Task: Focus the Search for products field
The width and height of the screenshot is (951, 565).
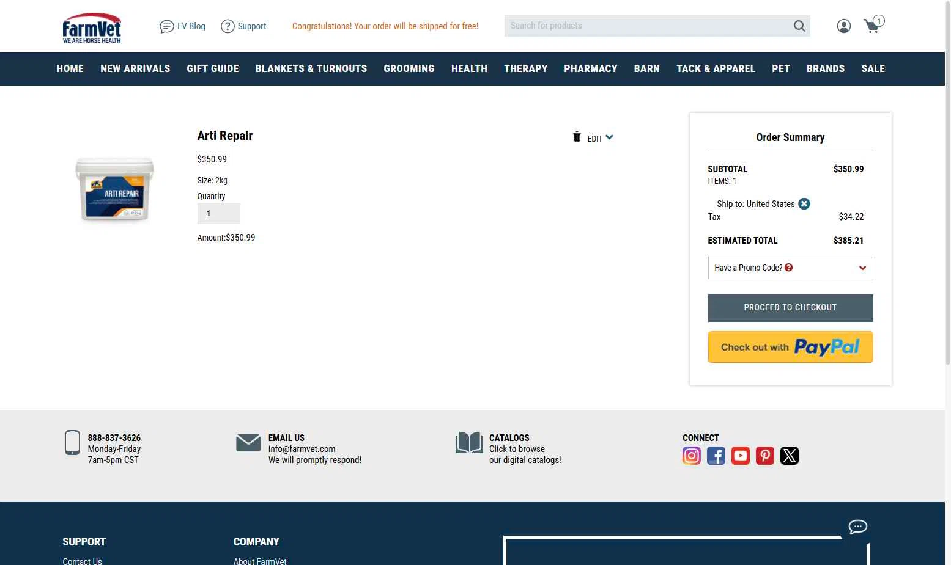Action: pos(648,26)
